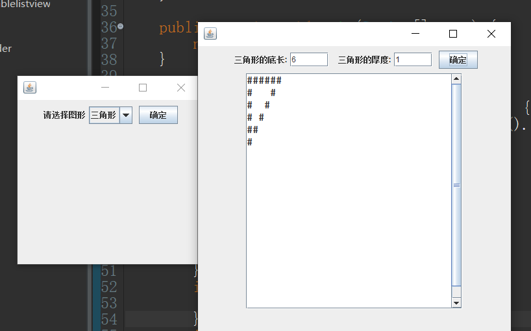Click the Java icon in shape selector window

coord(30,88)
